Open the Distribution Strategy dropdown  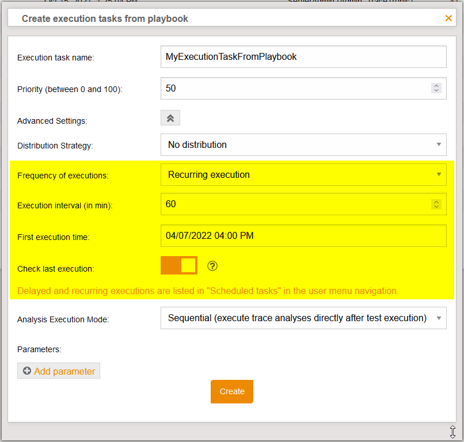coord(303,144)
